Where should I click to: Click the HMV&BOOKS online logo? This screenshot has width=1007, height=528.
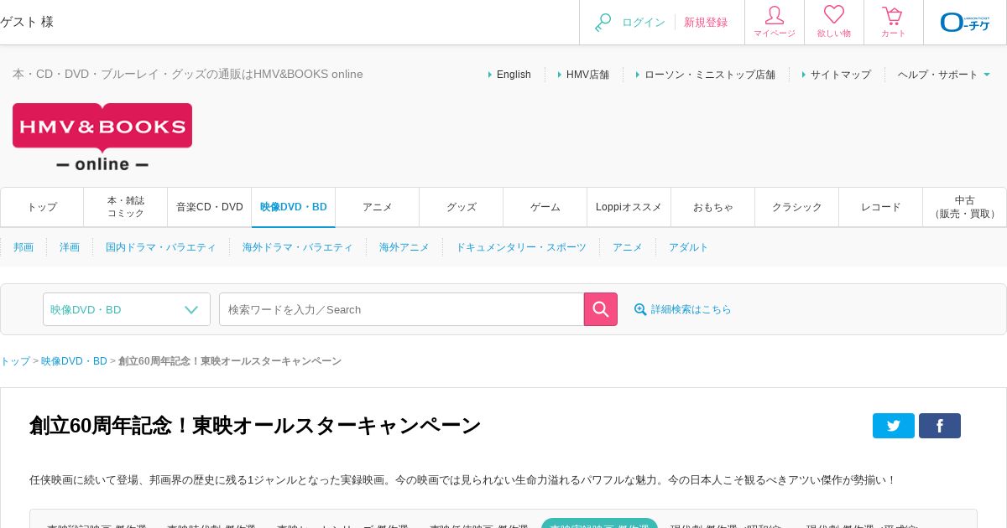tap(102, 137)
